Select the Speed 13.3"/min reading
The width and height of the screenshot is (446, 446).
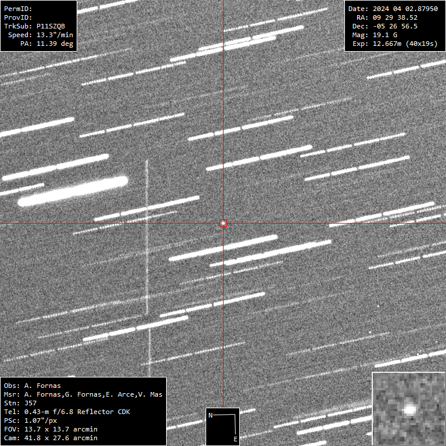[x=38, y=35]
